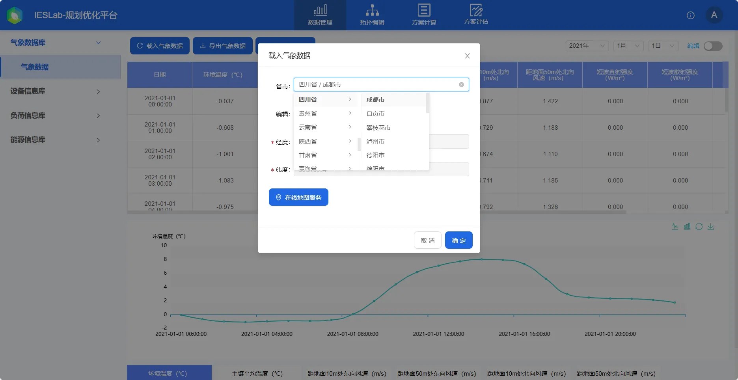Click the 距地面50m处北向风速 column header
The image size is (738, 380).
550,75
